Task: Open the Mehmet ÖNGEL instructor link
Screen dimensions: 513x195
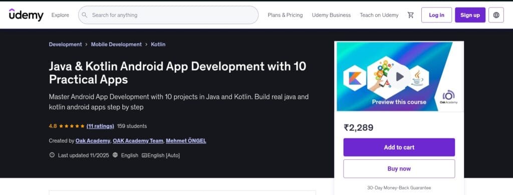Action: pyautogui.click(x=186, y=141)
